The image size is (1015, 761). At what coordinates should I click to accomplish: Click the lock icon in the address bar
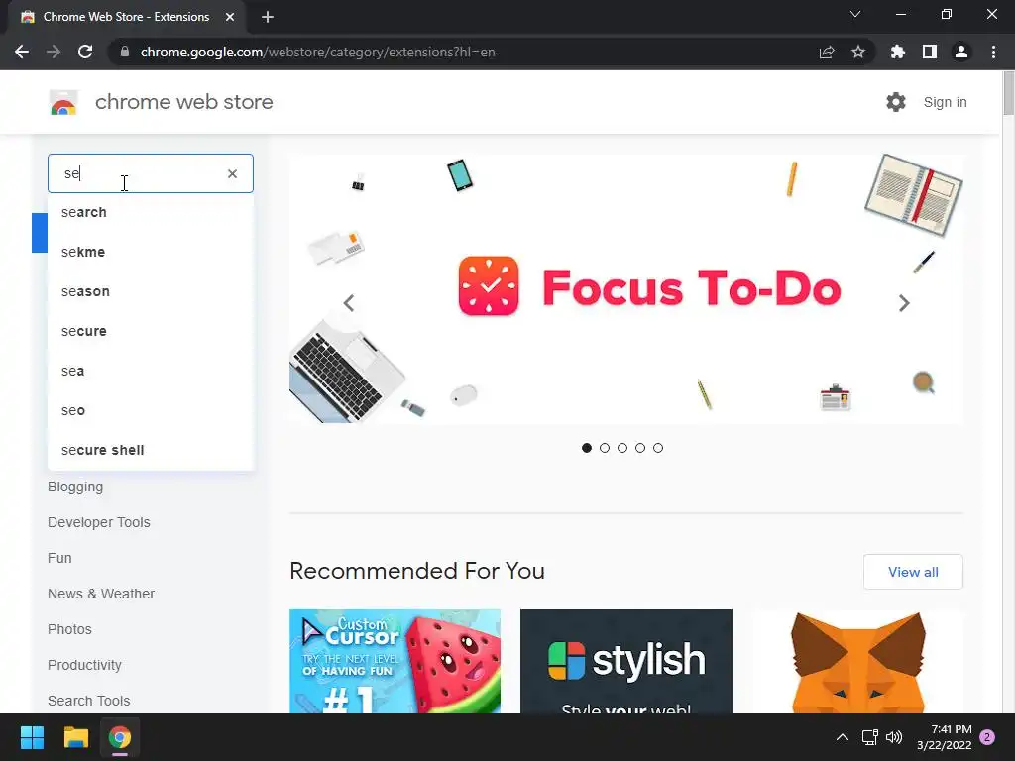[x=125, y=52]
